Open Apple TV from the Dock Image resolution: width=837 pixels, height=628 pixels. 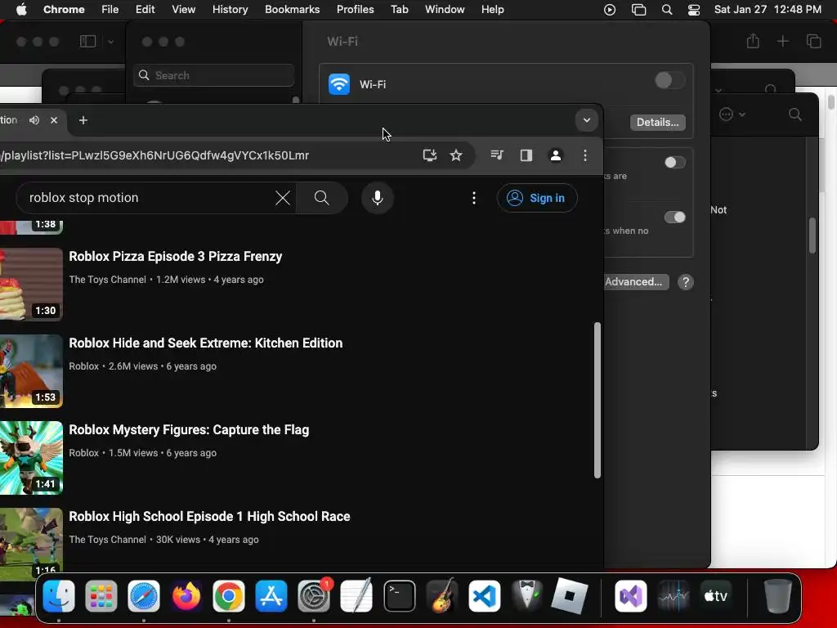(x=716, y=596)
